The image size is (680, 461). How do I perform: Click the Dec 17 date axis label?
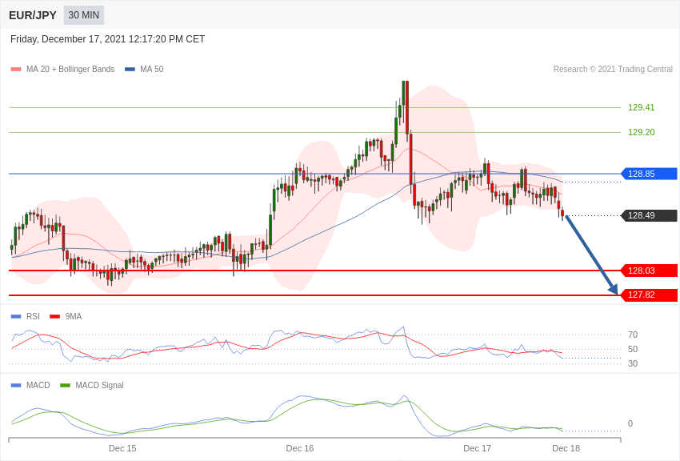point(477,448)
